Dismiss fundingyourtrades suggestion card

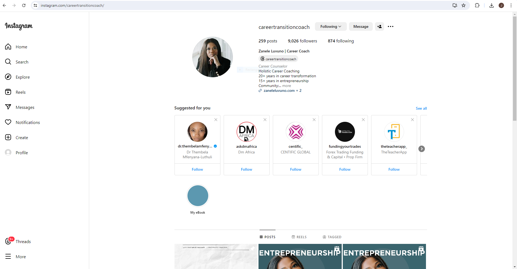coord(363,120)
